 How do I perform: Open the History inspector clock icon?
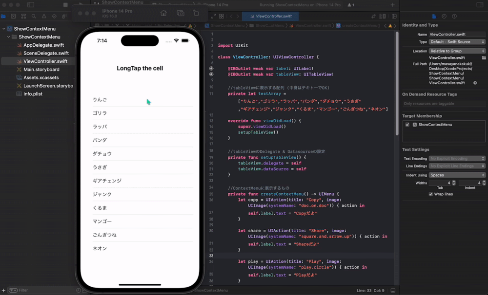coord(444,16)
